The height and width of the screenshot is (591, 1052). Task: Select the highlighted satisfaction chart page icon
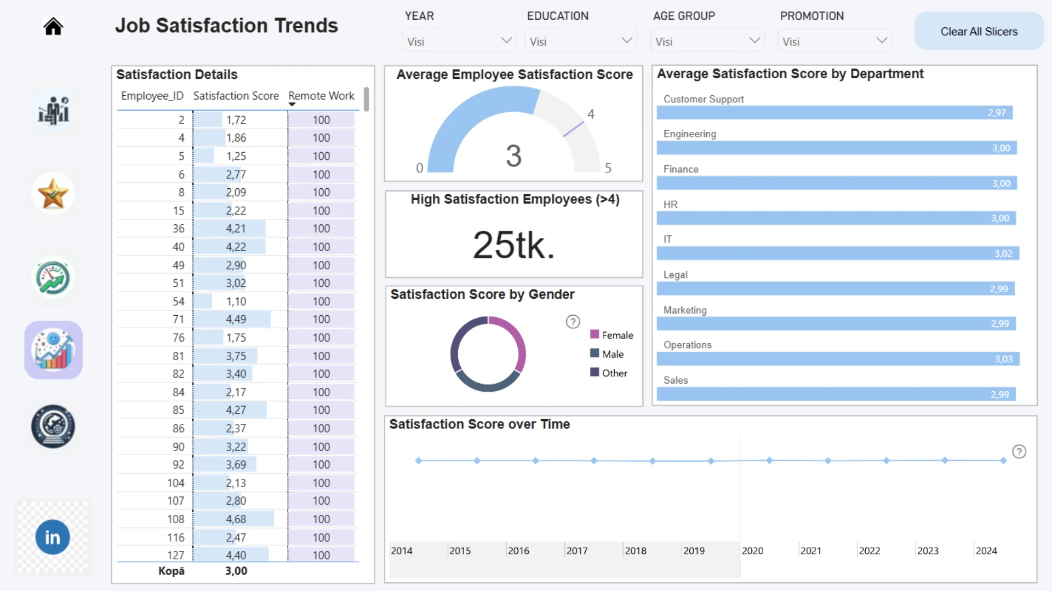coord(53,350)
